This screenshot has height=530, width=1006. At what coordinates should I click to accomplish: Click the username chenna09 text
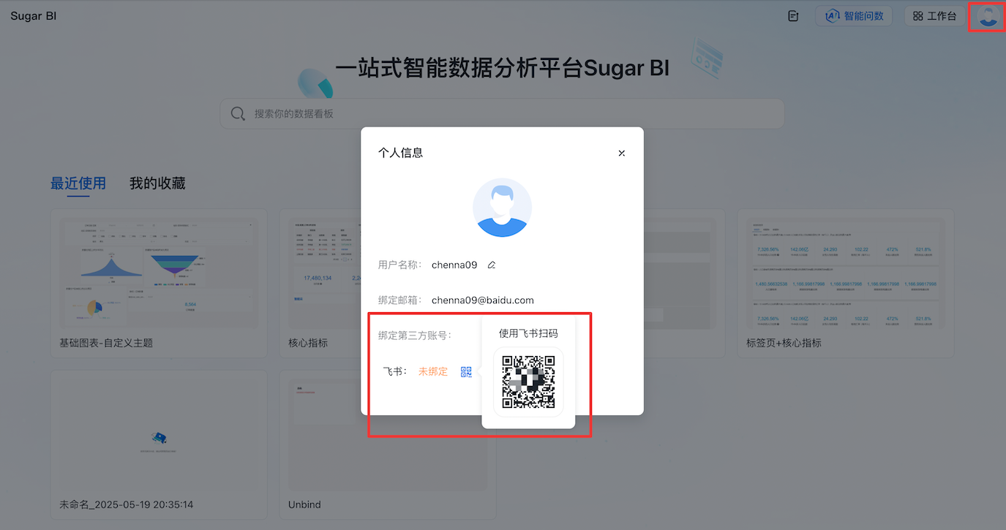[454, 265]
